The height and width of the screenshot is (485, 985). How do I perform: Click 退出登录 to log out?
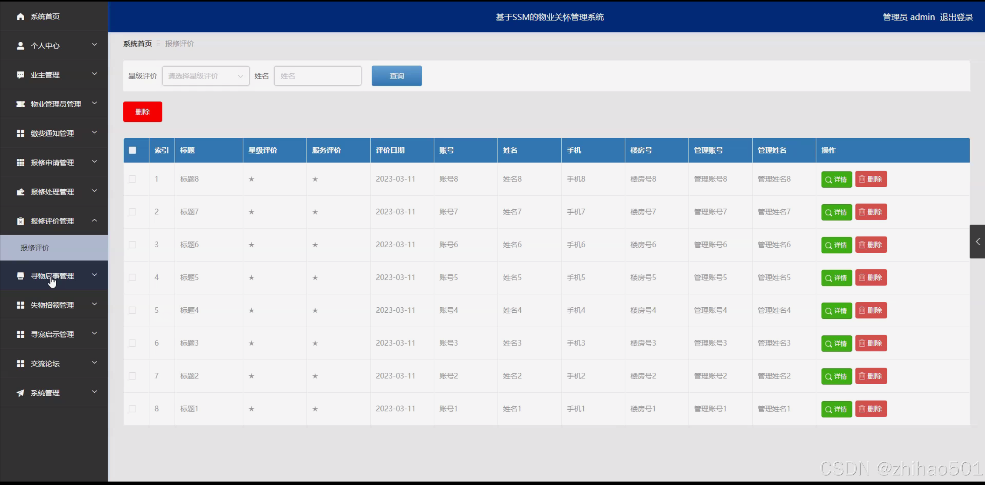point(956,17)
